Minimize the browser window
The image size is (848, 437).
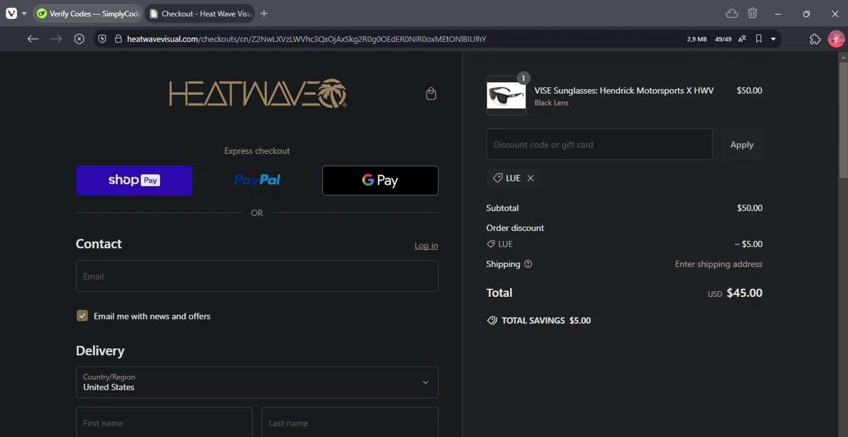pos(778,14)
